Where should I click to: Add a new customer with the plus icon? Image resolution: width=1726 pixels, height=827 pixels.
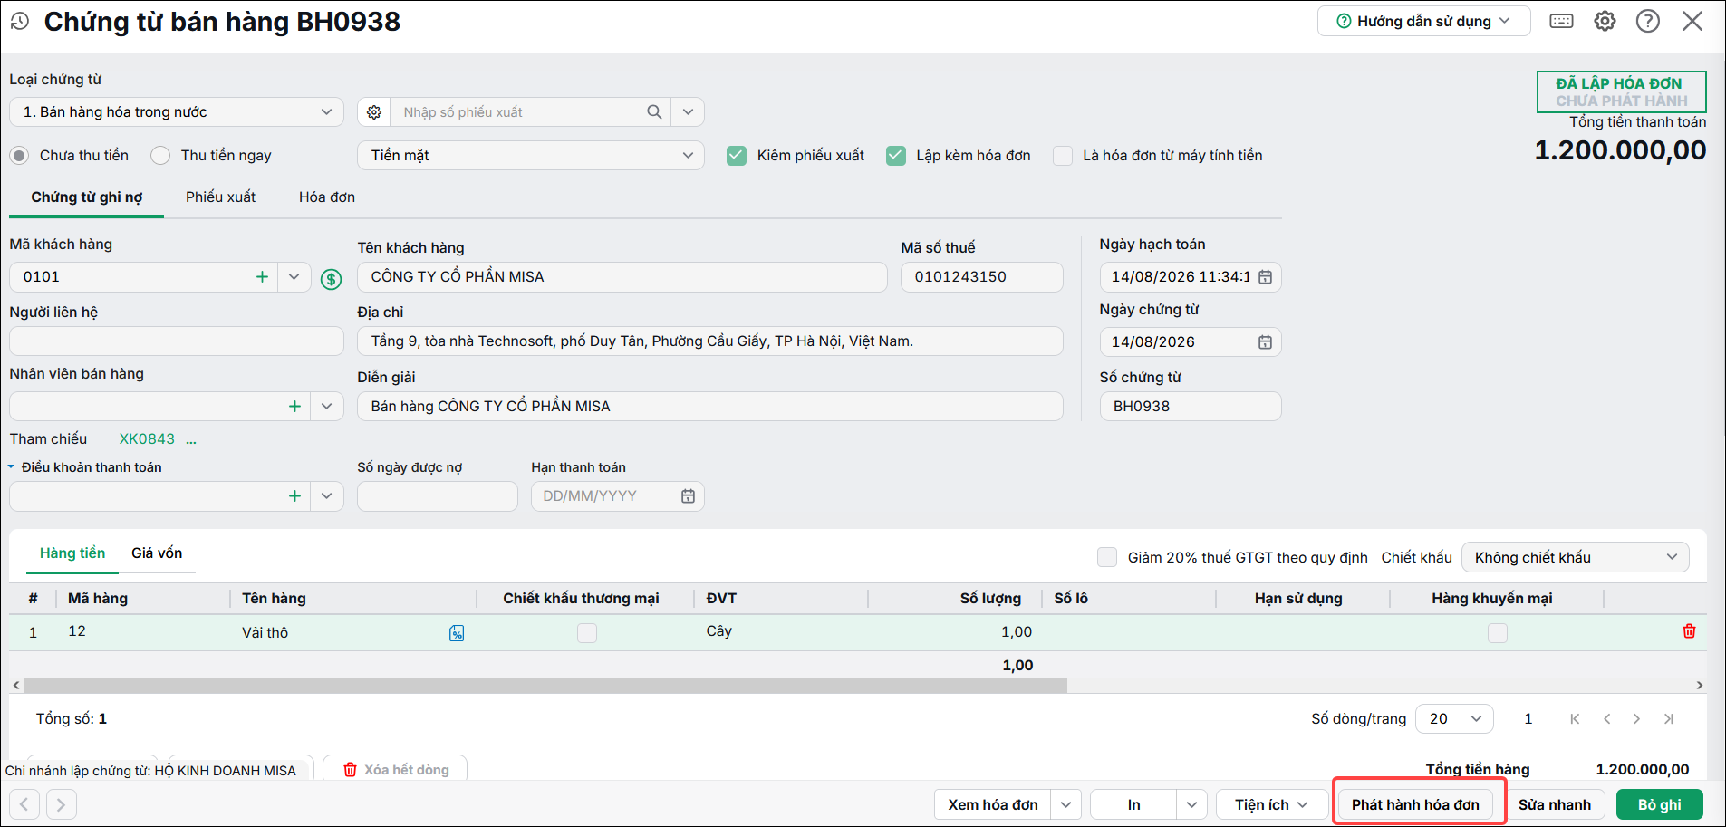click(x=262, y=277)
